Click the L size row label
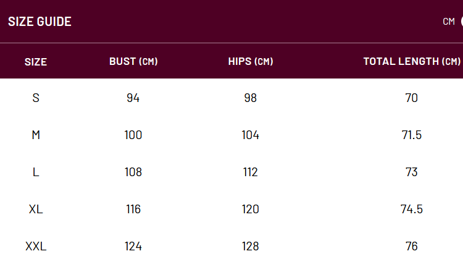 click(36, 172)
